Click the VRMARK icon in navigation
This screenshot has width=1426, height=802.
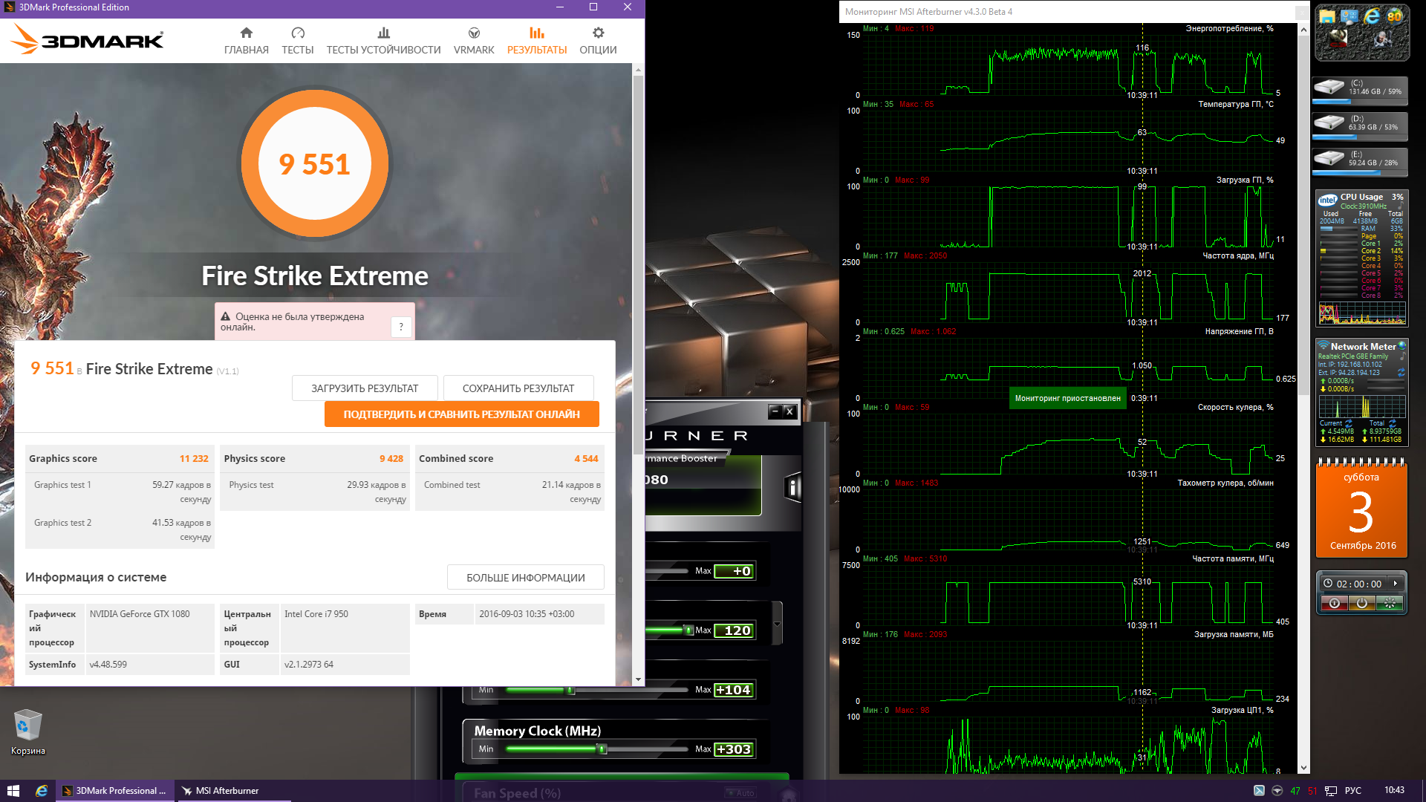point(474,33)
